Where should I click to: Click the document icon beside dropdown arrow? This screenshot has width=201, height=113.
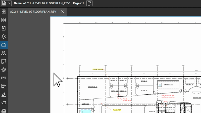[x=4, y=3]
